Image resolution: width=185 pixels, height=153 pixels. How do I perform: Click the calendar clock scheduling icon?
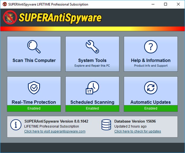click(92, 88)
